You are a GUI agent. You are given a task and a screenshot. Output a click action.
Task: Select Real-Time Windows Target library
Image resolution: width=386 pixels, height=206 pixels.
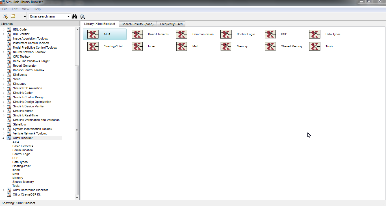coord(31,61)
